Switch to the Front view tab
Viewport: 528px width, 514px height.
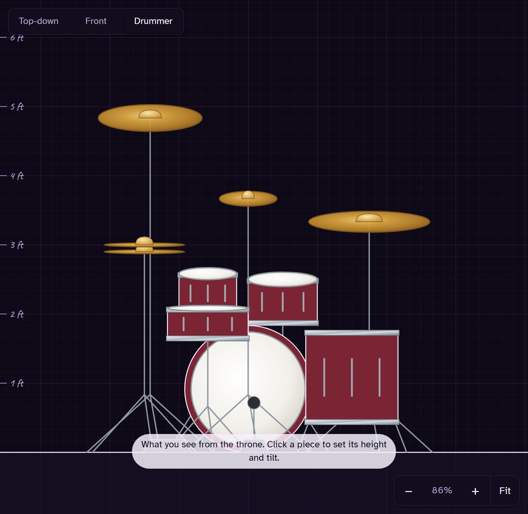[96, 21]
